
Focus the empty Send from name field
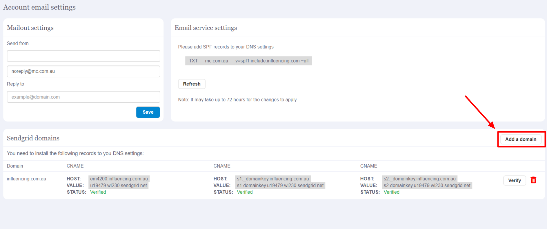point(83,56)
